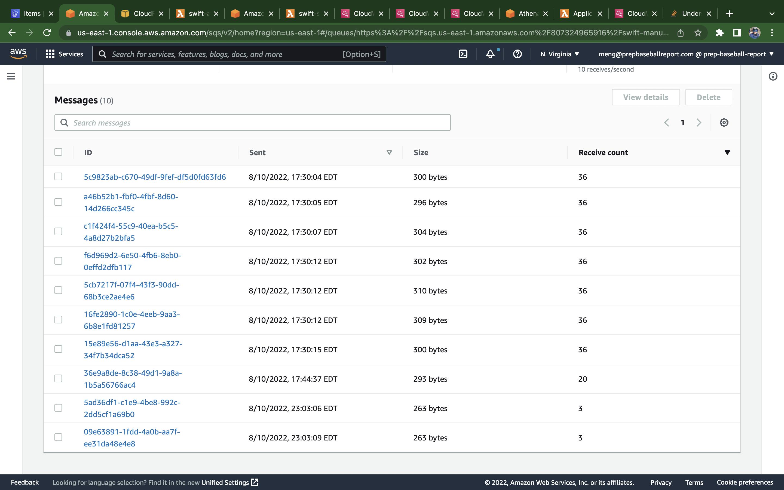Open the info panel icon at right
Screen dimensions: 784x490
[x=773, y=76]
